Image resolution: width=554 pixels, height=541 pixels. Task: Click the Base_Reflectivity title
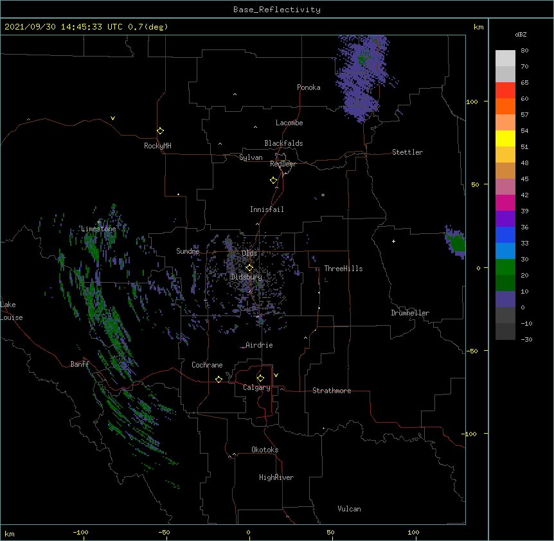coord(277,10)
